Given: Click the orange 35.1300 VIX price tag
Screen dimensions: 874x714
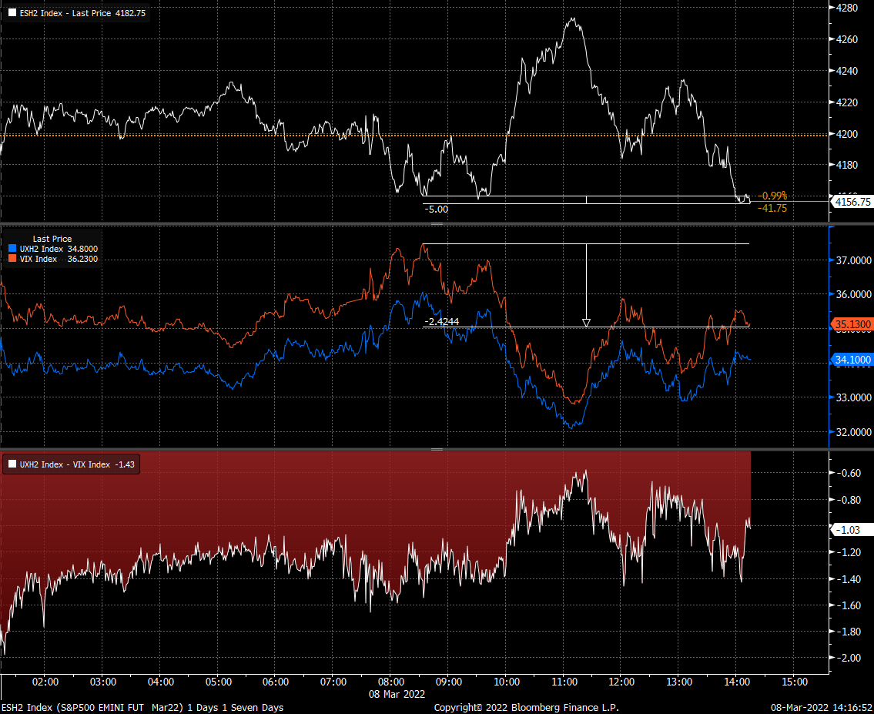Looking at the screenshot, I should click(x=852, y=324).
